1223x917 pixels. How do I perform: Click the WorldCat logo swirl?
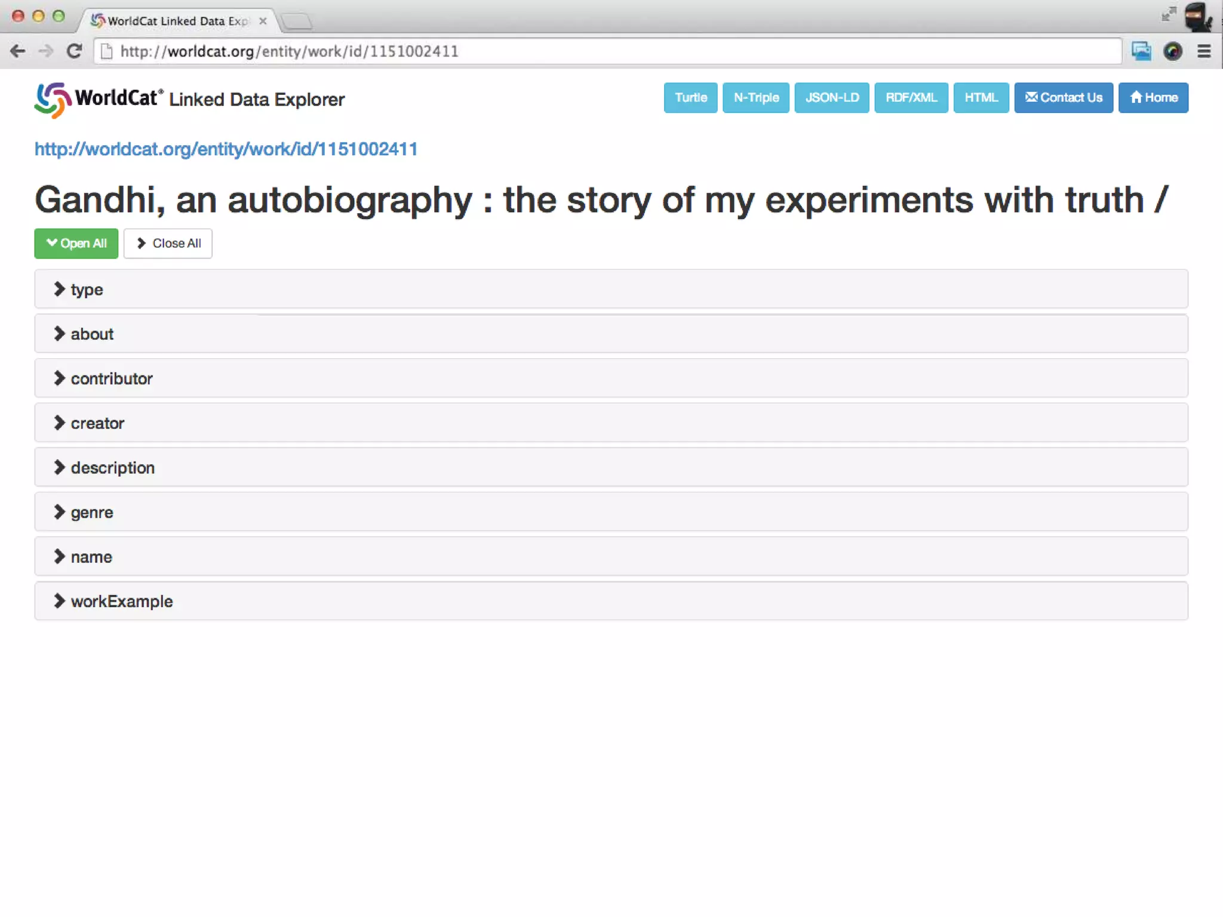(x=53, y=100)
